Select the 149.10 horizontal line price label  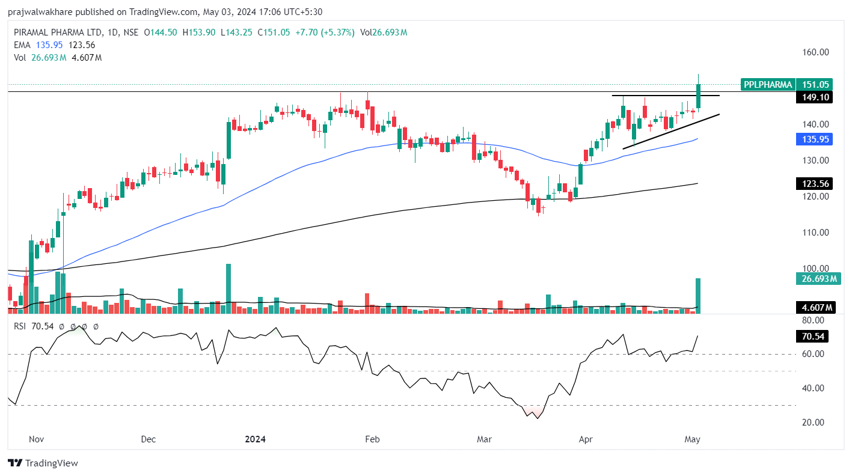tap(815, 97)
